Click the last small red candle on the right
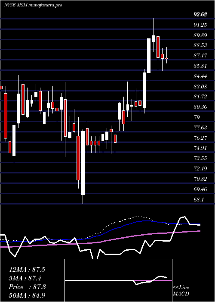The height and width of the screenshot is (302, 215). coord(167,59)
